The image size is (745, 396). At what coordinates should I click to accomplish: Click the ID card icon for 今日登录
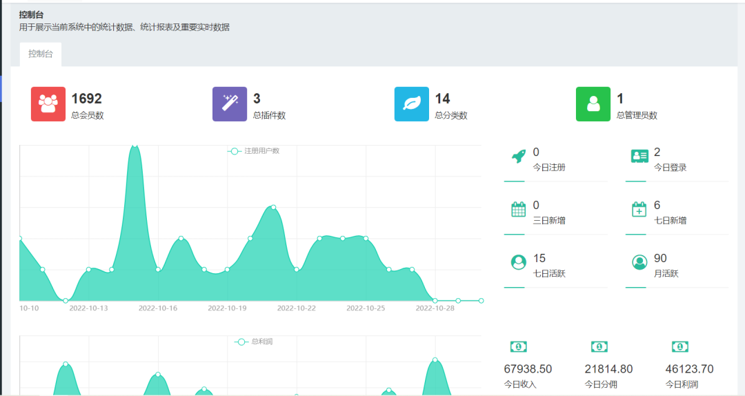coord(639,157)
